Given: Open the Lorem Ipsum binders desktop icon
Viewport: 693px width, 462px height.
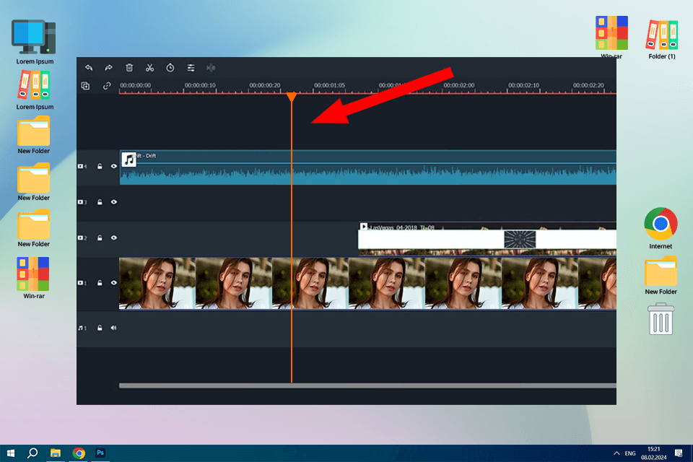Looking at the screenshot, I should point(35,90).
